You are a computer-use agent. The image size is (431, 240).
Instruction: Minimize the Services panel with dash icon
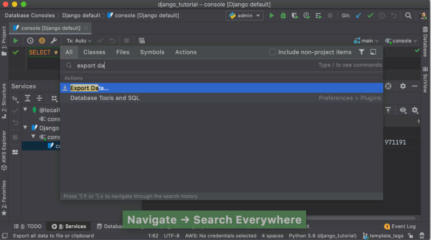(x=415, y=86)
